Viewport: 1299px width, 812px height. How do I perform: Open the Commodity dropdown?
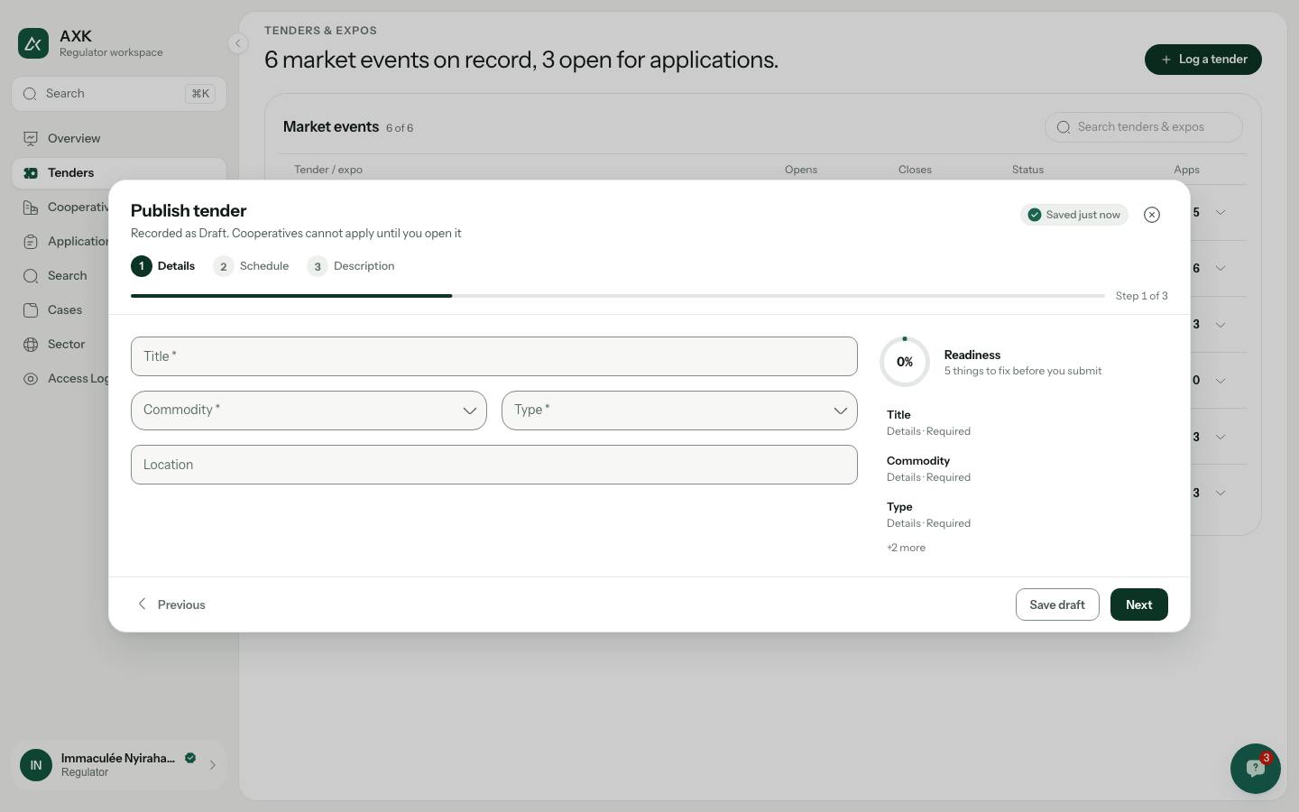coord(309,411)
